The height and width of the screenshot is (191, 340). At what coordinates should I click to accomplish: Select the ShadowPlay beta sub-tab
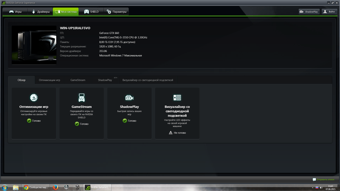(105, 80)
